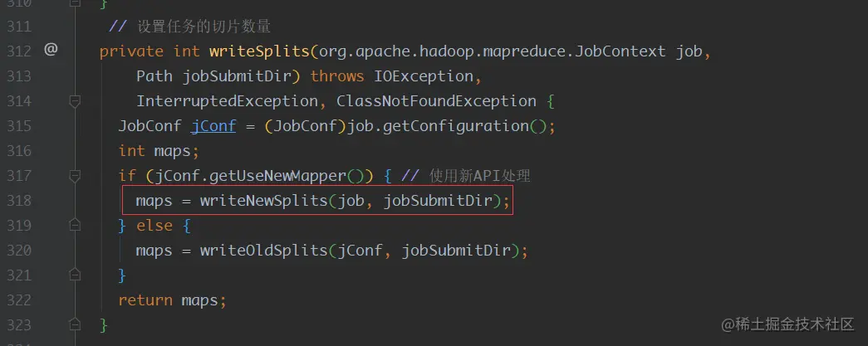This screenshot has height=346, width=868.
Task: Click the Path parameter type on line 313
Action: click(x=154, y=76)
